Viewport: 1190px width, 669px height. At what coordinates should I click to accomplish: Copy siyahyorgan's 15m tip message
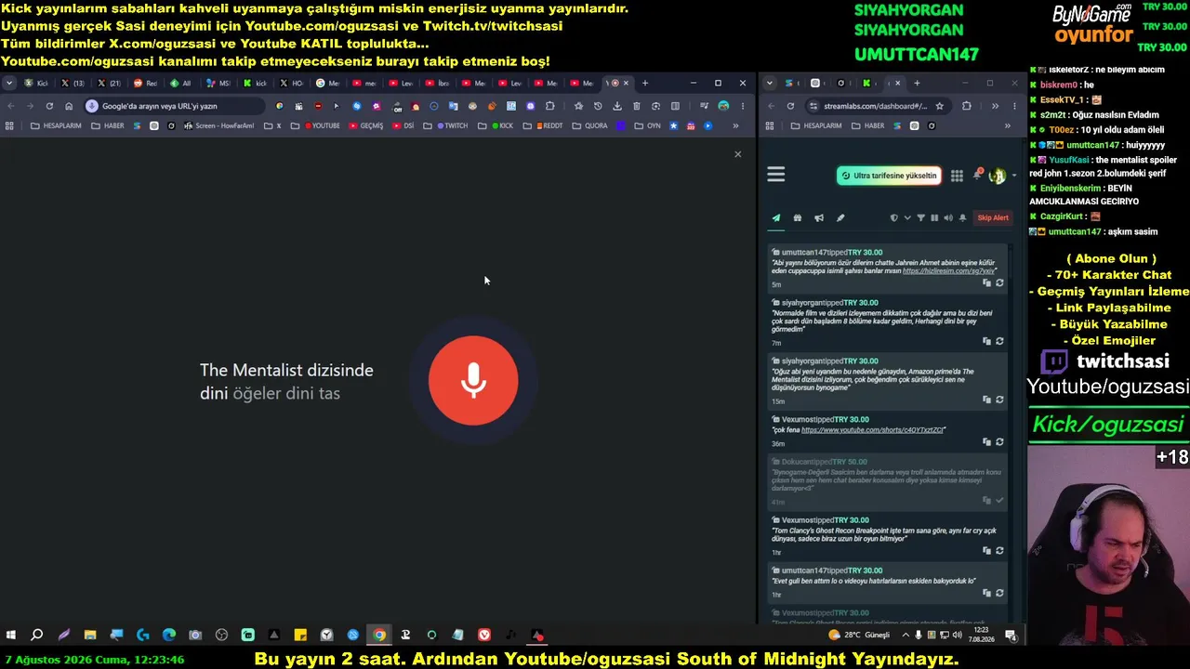pos(986,400)
